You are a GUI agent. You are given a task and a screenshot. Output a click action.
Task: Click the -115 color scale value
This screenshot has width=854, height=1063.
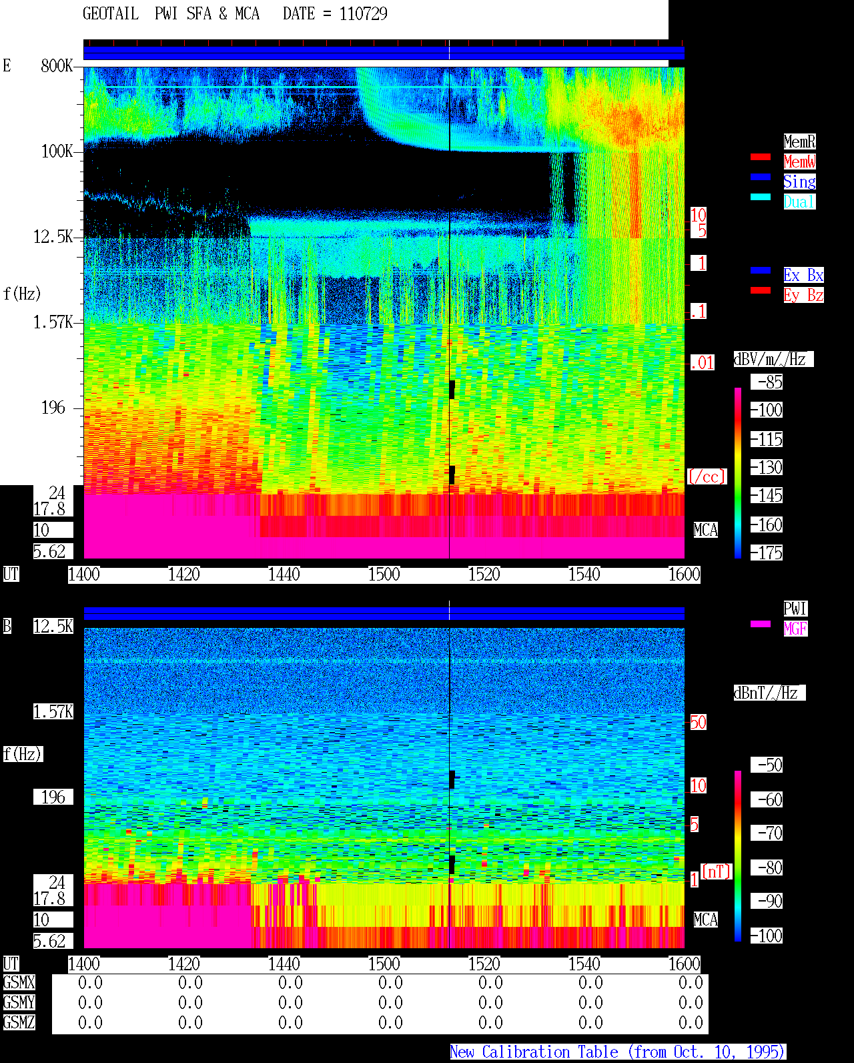click(x=767, y=439)
